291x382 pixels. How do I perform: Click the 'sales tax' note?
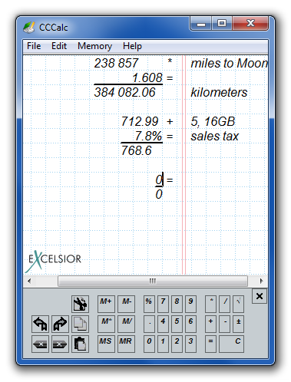(215, 136)
